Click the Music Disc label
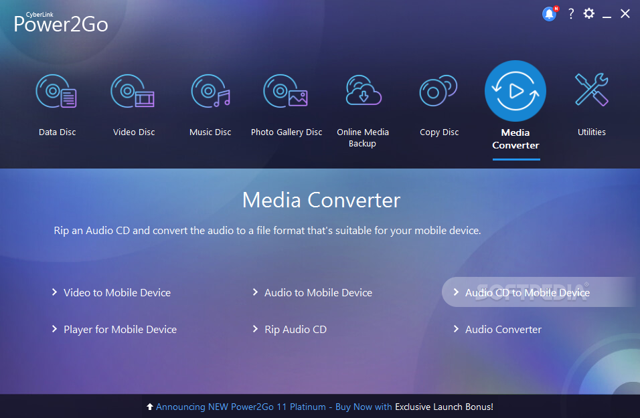 [210, 132]
